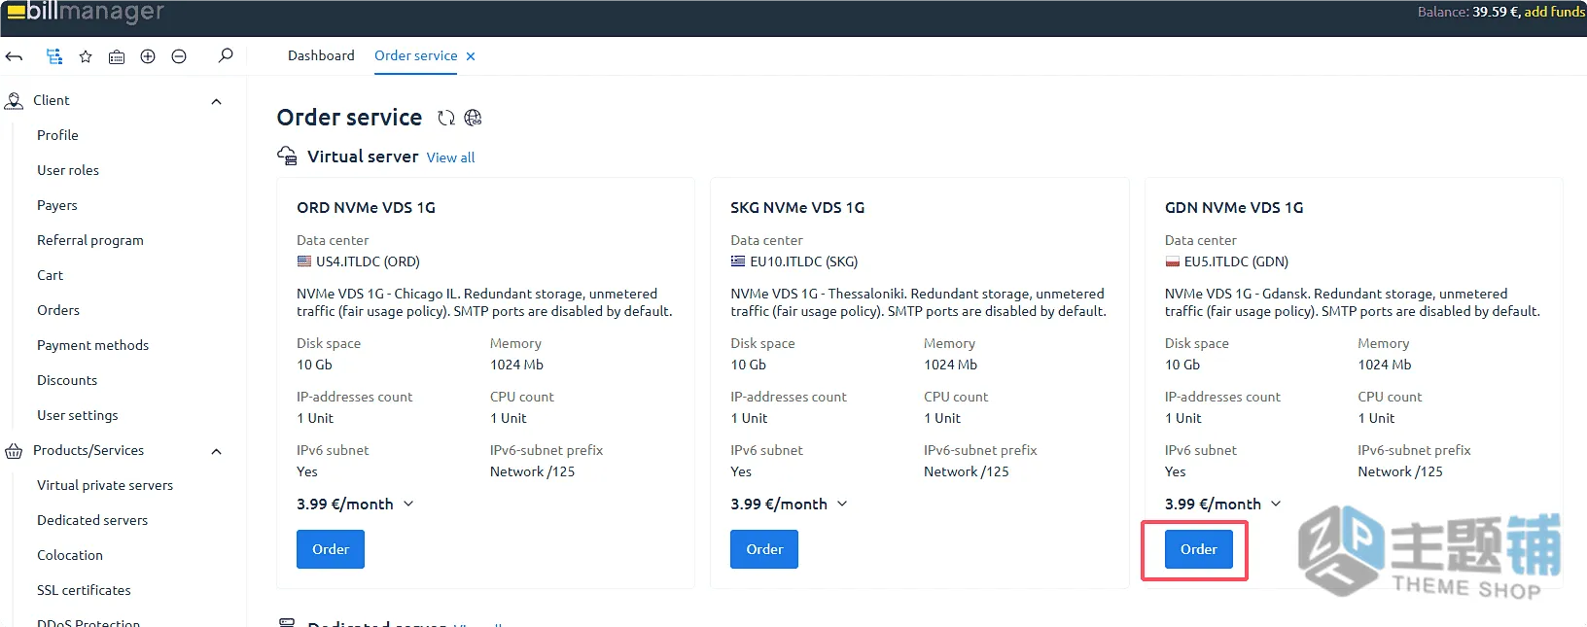The width and height of the screenshot is (1587, 627).
Task: Open price period dropdown for SKG NVMe VDS
Action: click(842, 504)
